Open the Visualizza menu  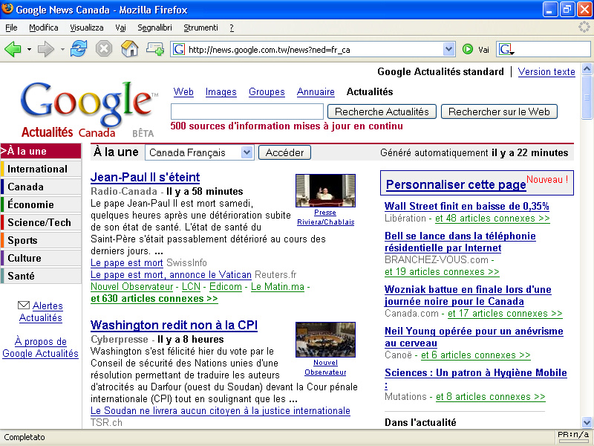87,28
